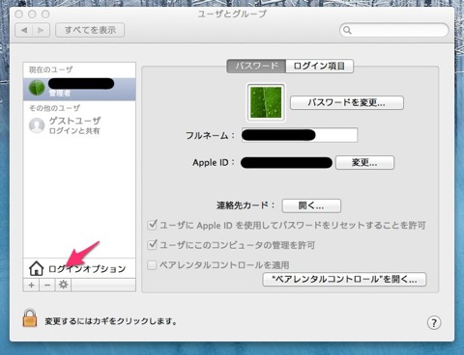Viewport: 464px width, 355px height.
Task: Remove user with the minus button
Action: [x=47, y=285]
